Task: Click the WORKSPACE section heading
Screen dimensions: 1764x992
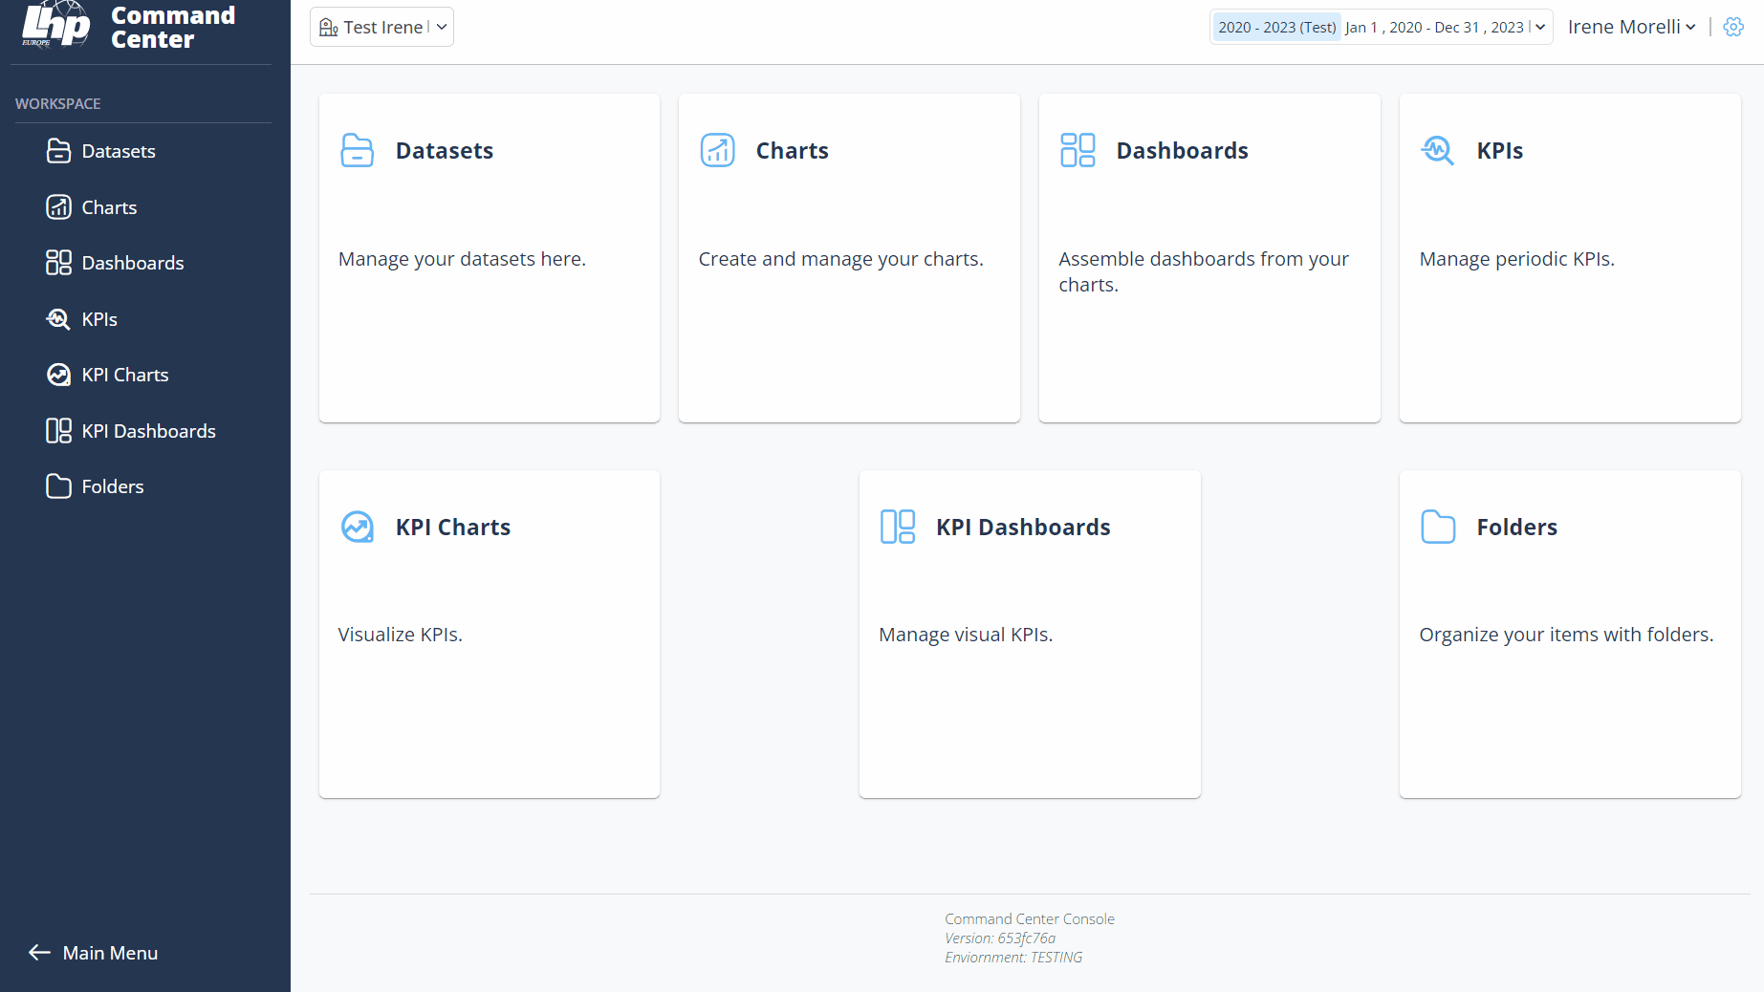Action: coord(58,103)
